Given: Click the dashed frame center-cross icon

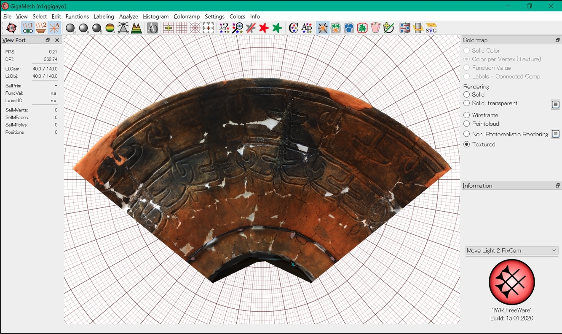Looking at the screenshot, I should (x=208, y=28).
